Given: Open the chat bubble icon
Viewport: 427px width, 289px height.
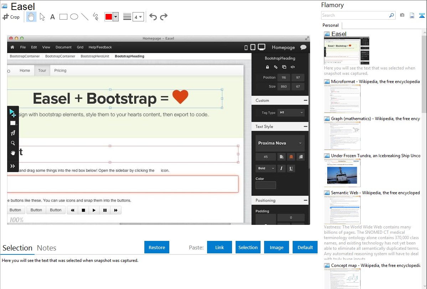Looking at the screenshot, I should (303, 47).
